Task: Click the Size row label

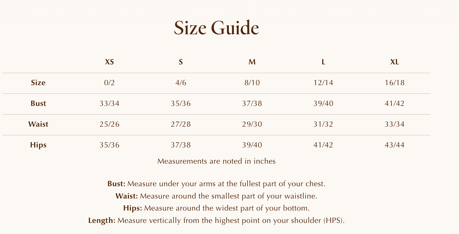Action: [x=38, y=83]
